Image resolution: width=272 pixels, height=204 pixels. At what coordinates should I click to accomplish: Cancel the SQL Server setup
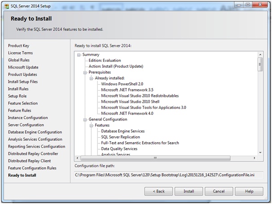pos(219,191)
